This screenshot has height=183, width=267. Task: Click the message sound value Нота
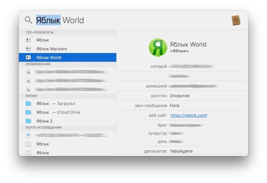click(x=175, y=106)
